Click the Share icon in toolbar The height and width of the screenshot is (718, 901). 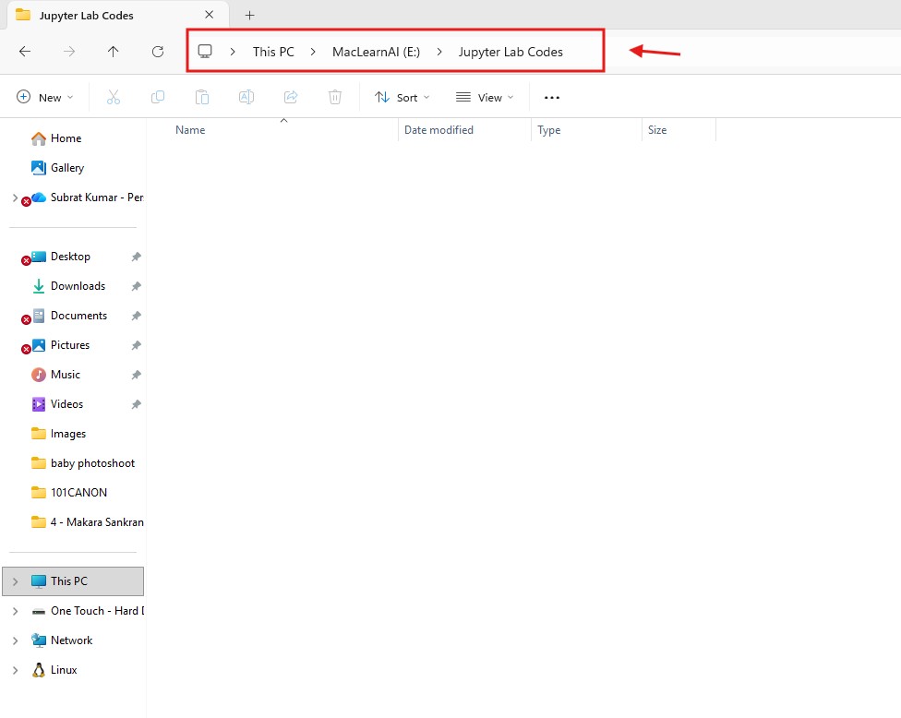click(x=291, y=97)
